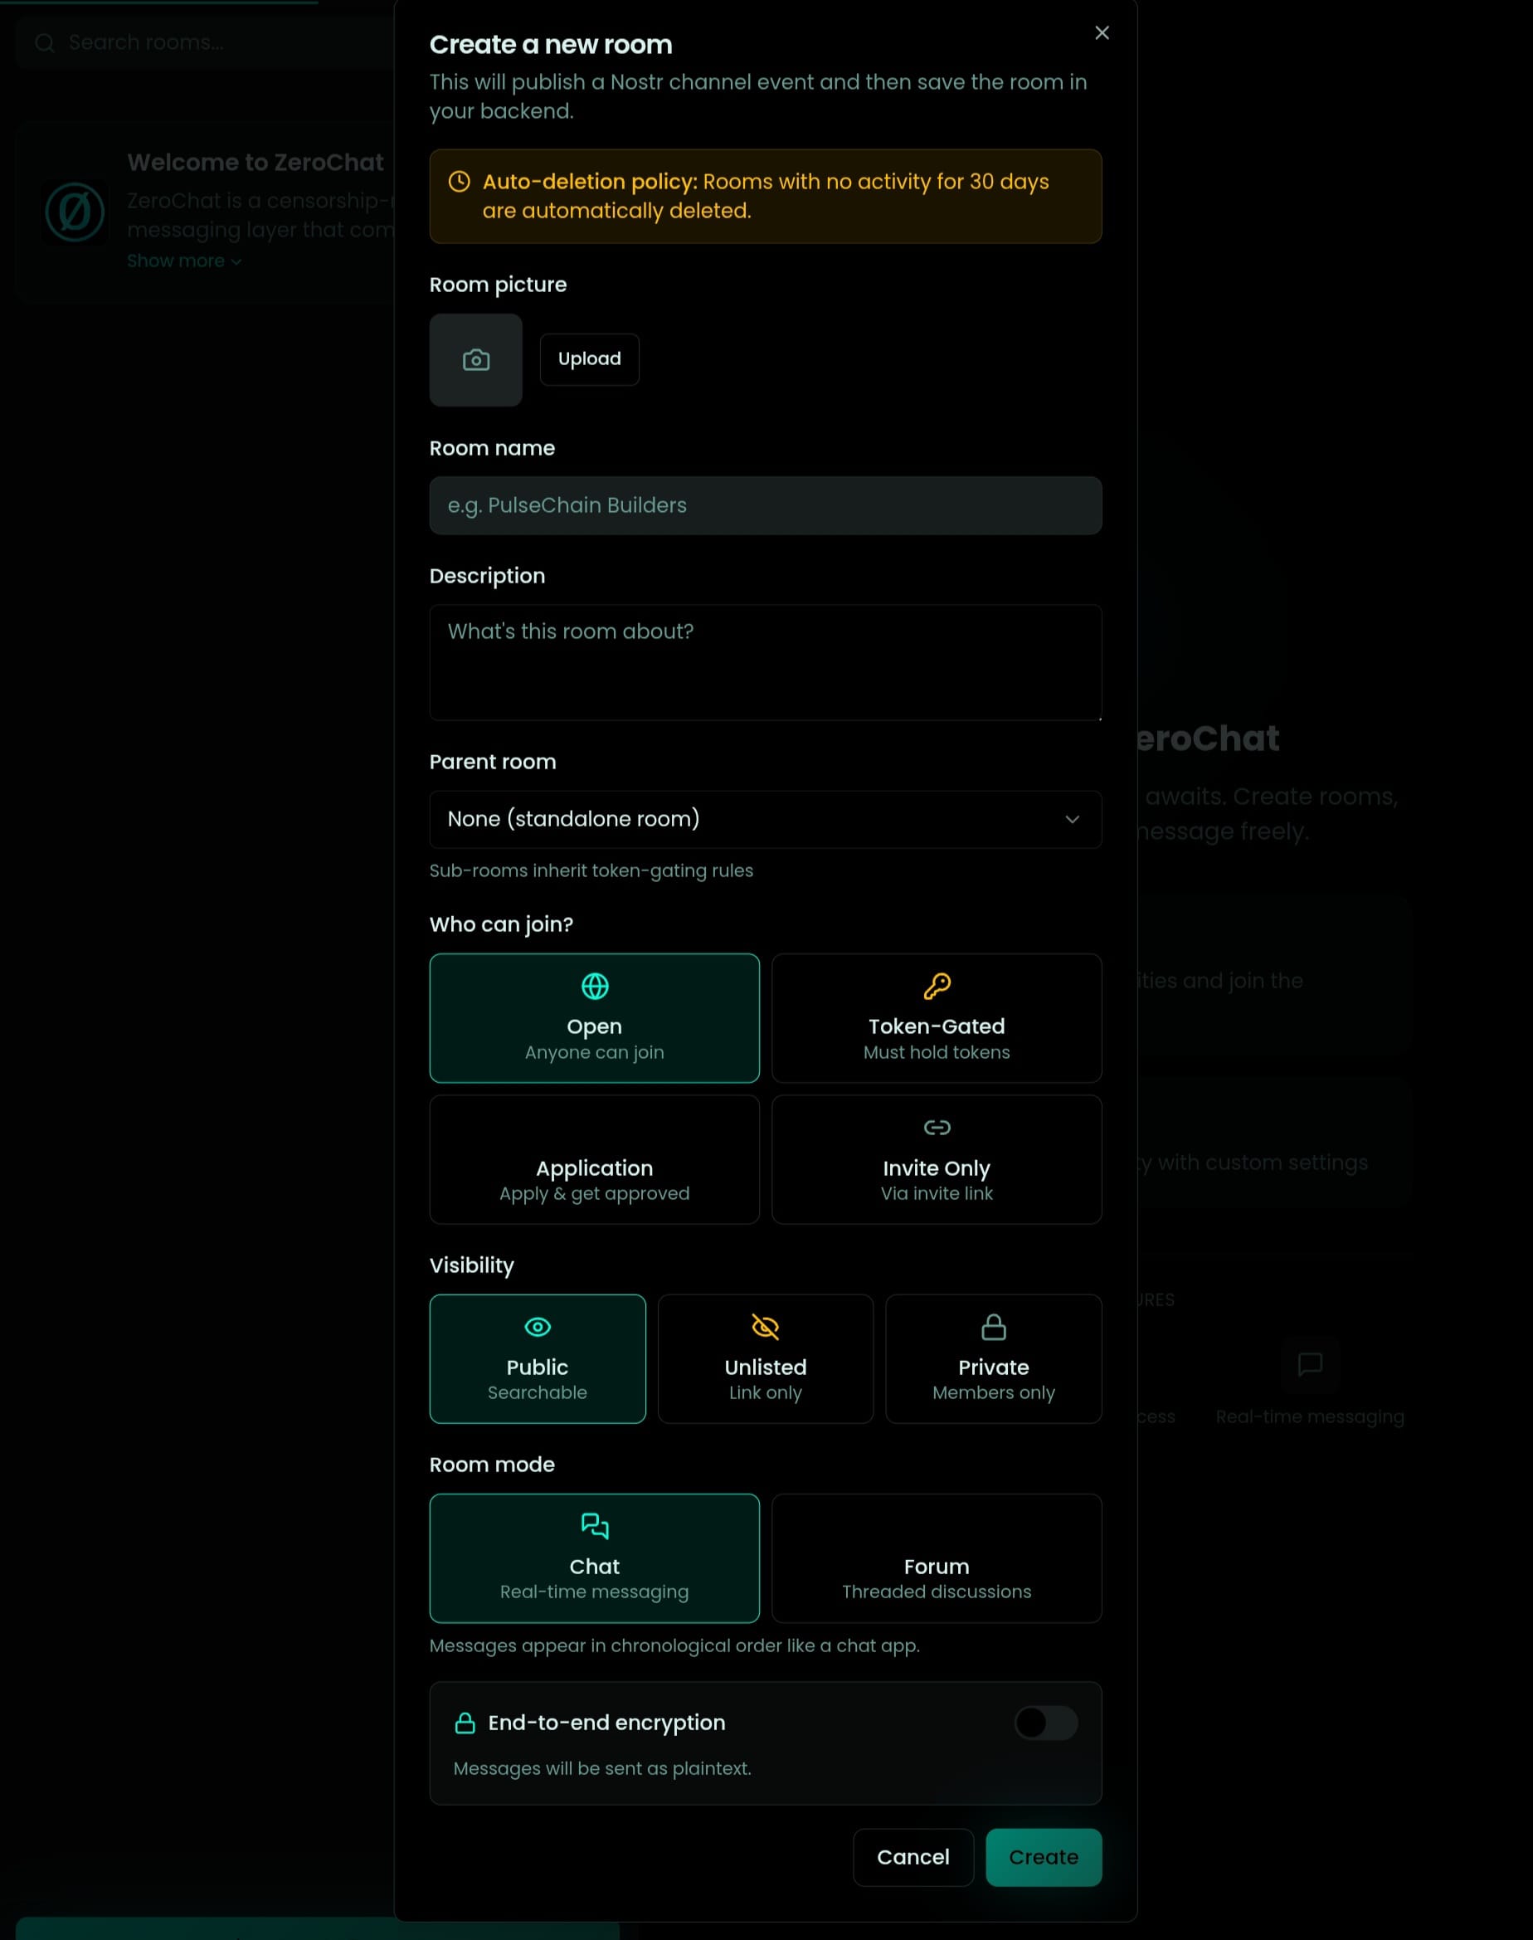Click the "Visibility" section label
This screenshot has height=1940, width=1533.
tap(472, 1265)
